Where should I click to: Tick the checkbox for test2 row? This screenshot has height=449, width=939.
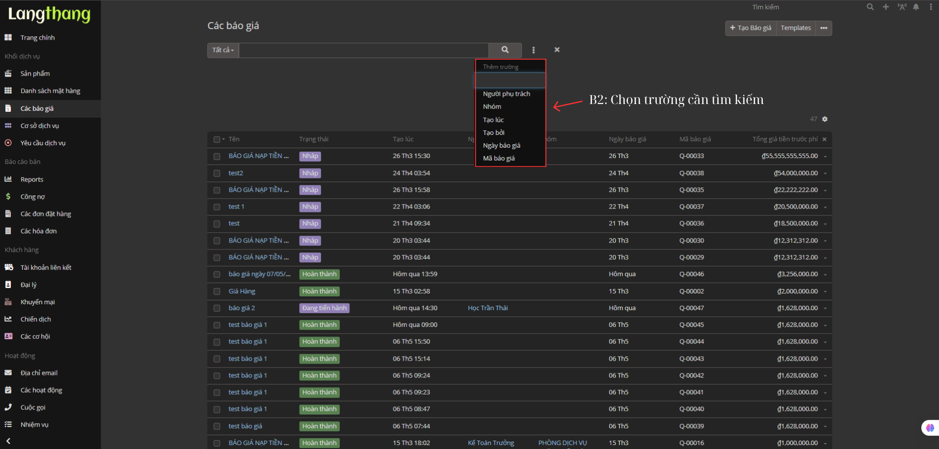[x=217, y=173]
